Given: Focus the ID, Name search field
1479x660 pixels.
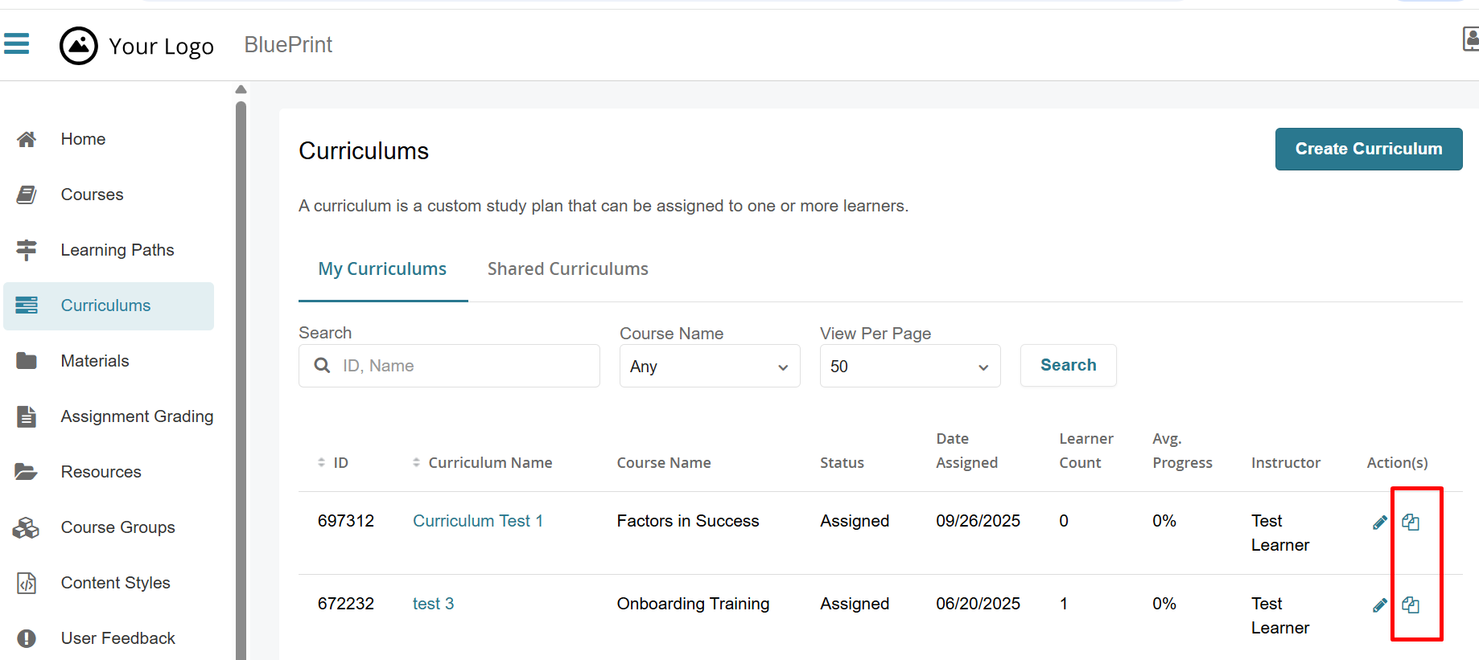Looking at the screenshot, I should pyautogui.click(x=463, y=367).
